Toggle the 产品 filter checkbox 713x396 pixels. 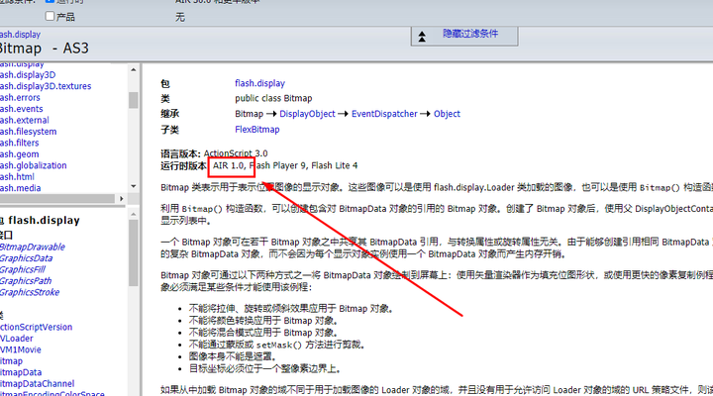coord(51,17)
